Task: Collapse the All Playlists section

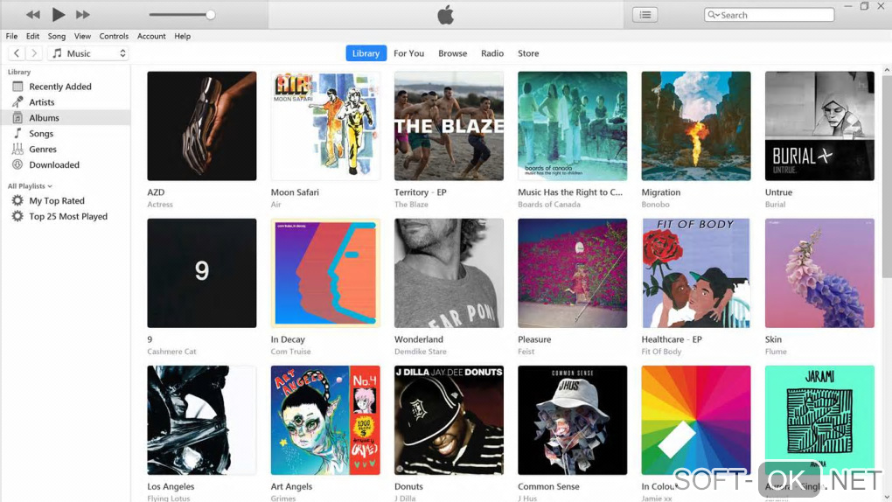Action: (30, 186)
